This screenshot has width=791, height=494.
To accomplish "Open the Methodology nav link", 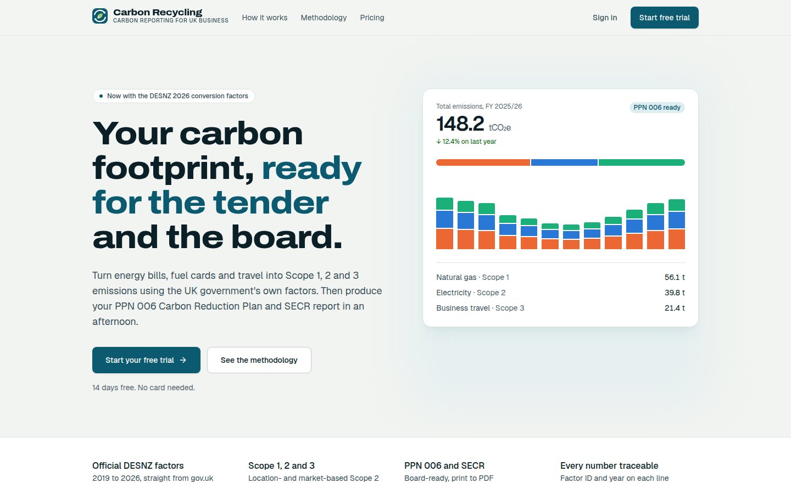I will point(324,18).
